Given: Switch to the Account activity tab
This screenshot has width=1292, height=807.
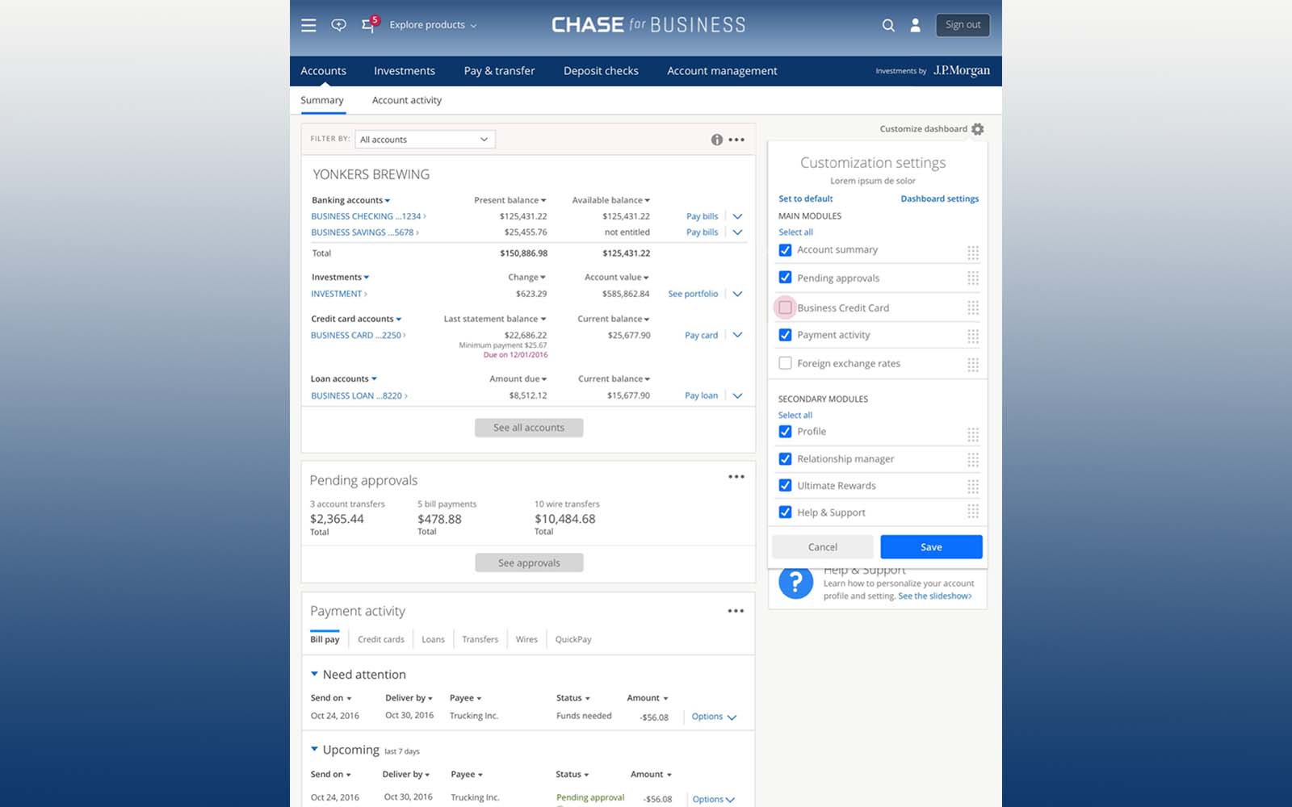Looking at the screenshot, I should click(407, 100).
